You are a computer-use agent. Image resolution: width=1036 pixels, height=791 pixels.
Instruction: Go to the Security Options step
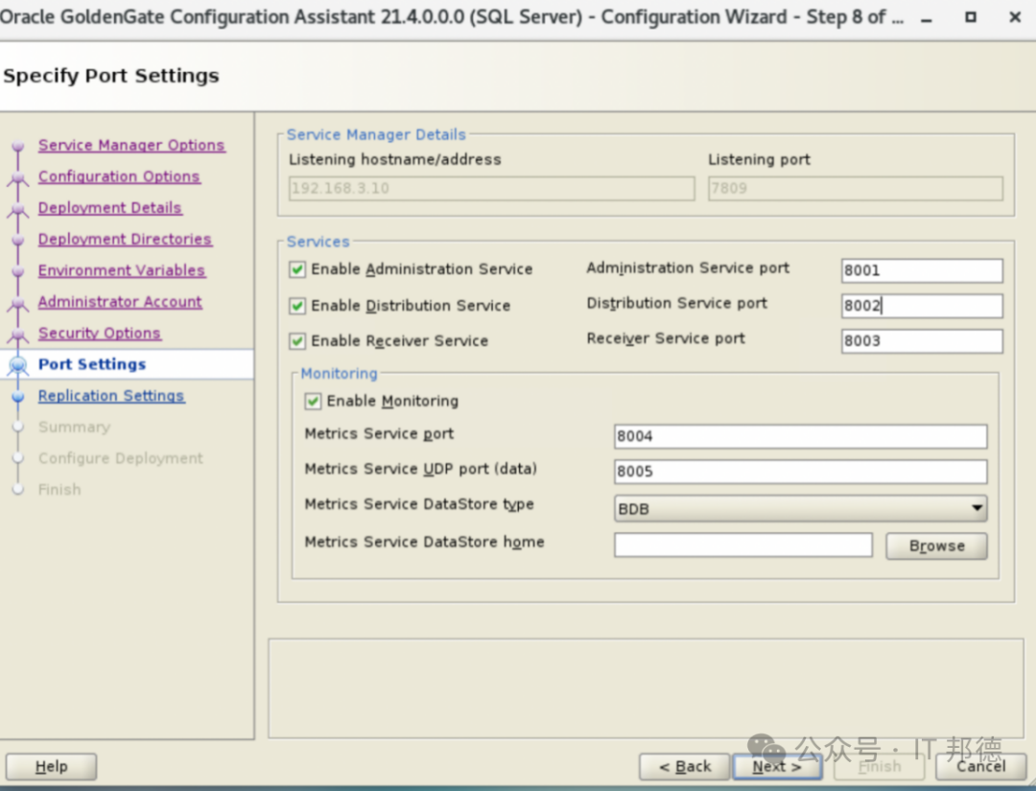click(x=99, y=334)
